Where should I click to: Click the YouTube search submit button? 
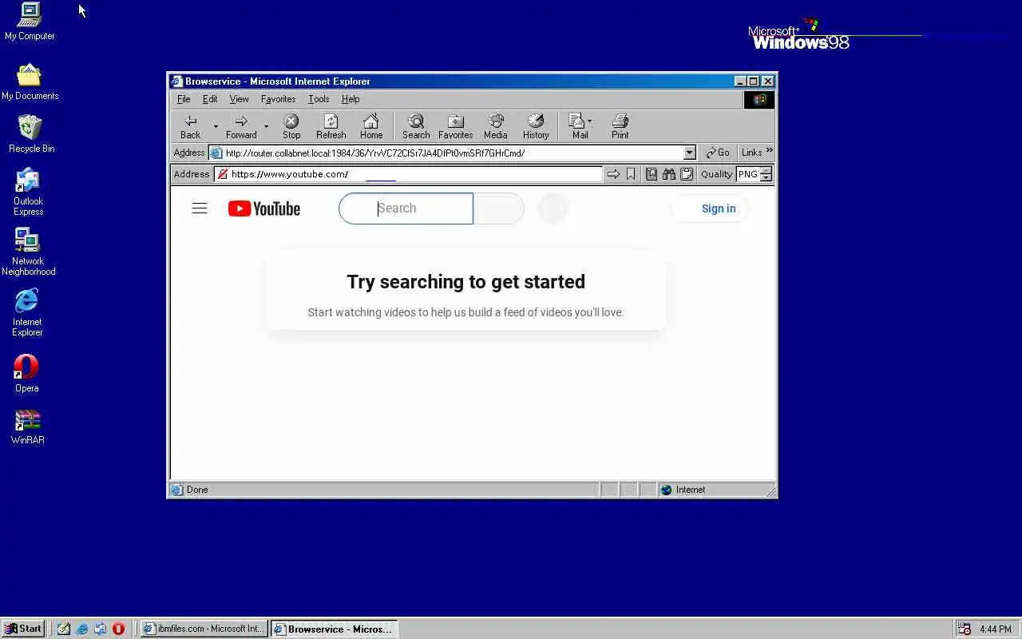(499, 208)
